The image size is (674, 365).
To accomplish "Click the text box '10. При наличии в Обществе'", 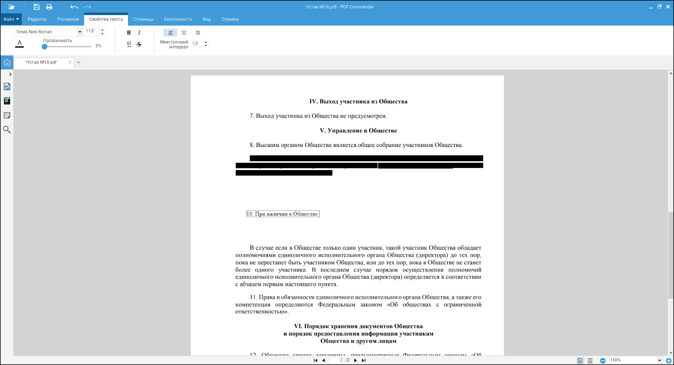I will pos(283,214).
